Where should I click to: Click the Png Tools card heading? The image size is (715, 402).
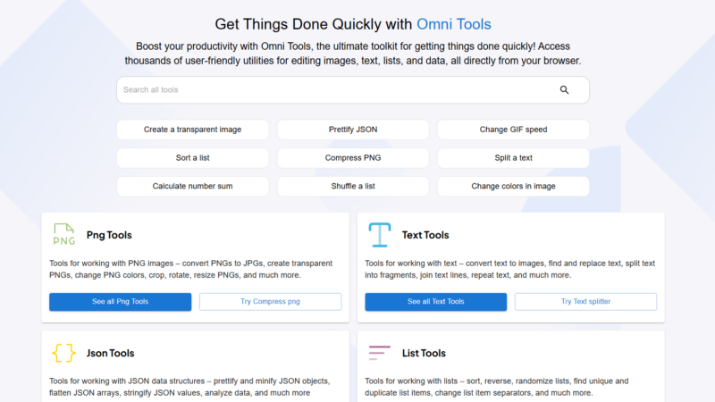click(109, 235)
